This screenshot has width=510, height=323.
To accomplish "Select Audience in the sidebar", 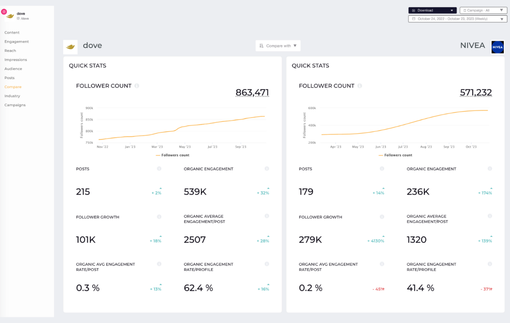I will [13, 69].
